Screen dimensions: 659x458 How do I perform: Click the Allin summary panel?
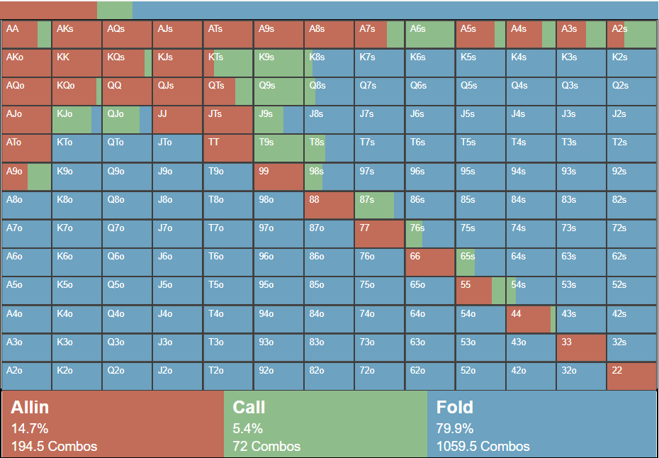(x=113, y=425)
